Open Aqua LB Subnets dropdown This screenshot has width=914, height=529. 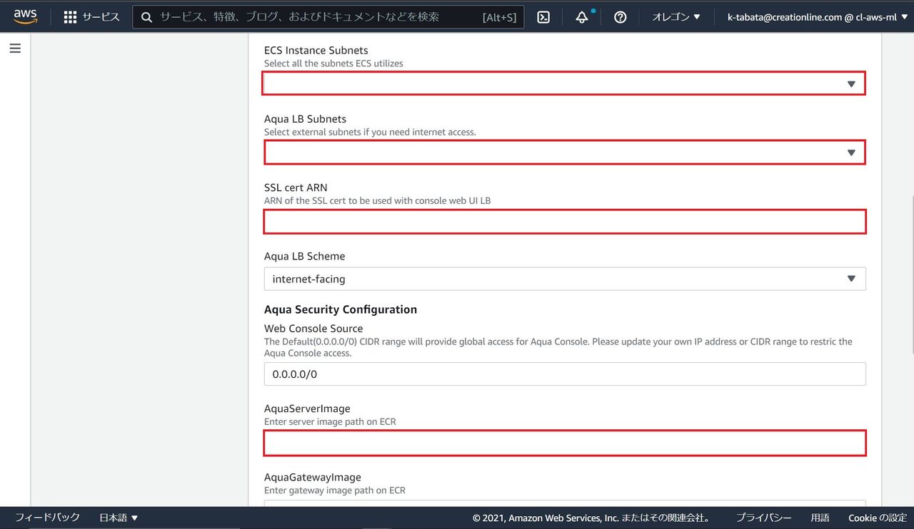pyautogui.click(x=564, y=152)
